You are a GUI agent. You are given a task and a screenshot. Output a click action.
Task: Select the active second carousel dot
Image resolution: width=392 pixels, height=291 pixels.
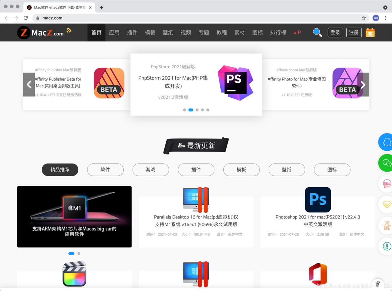191,110
